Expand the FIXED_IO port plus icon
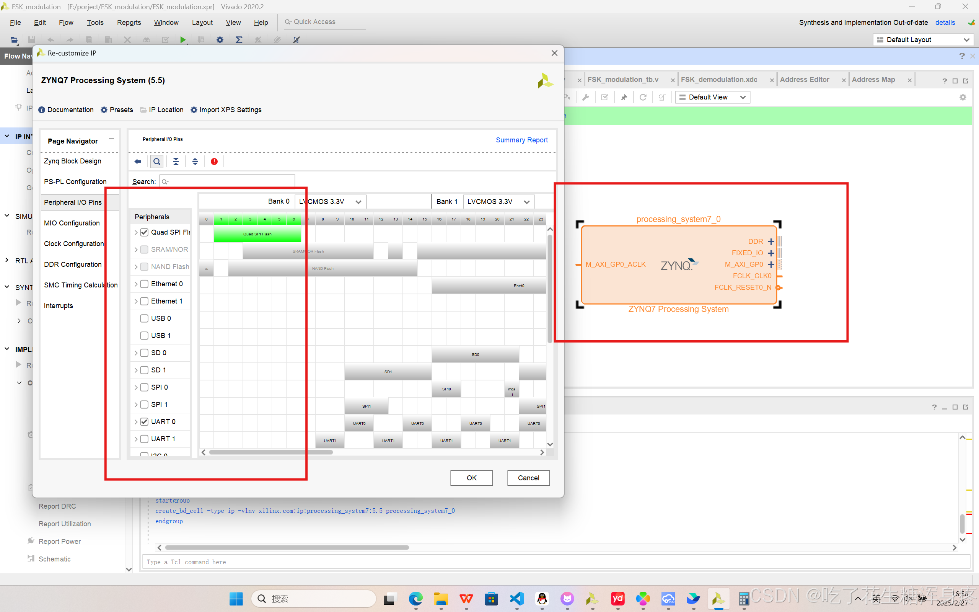979x612 pixels. point(771,253)
